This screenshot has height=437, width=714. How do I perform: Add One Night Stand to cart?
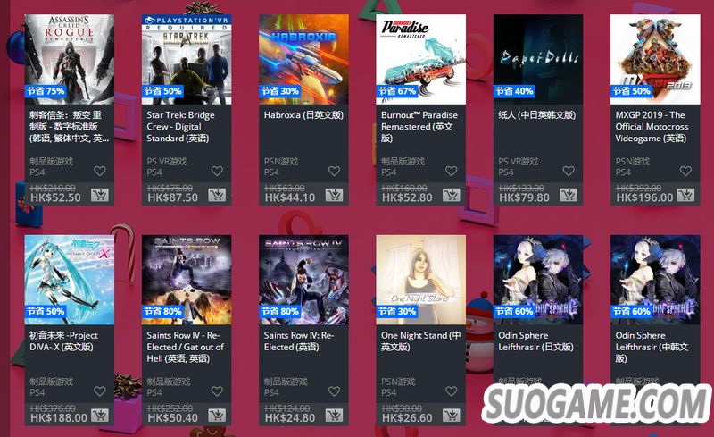tap(452, 416)
